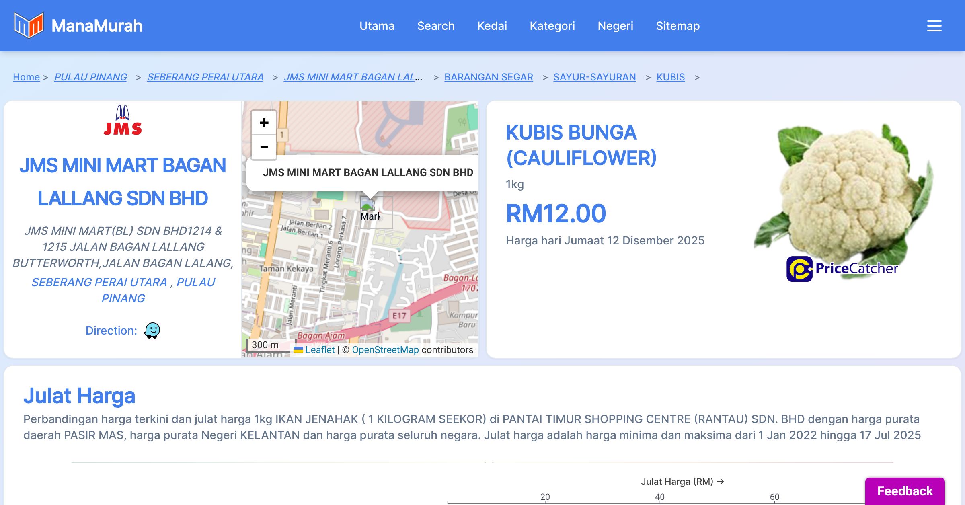Click PULAU PINANG breadcrumb link
The image size is (965, 505).
pos(90,77)
